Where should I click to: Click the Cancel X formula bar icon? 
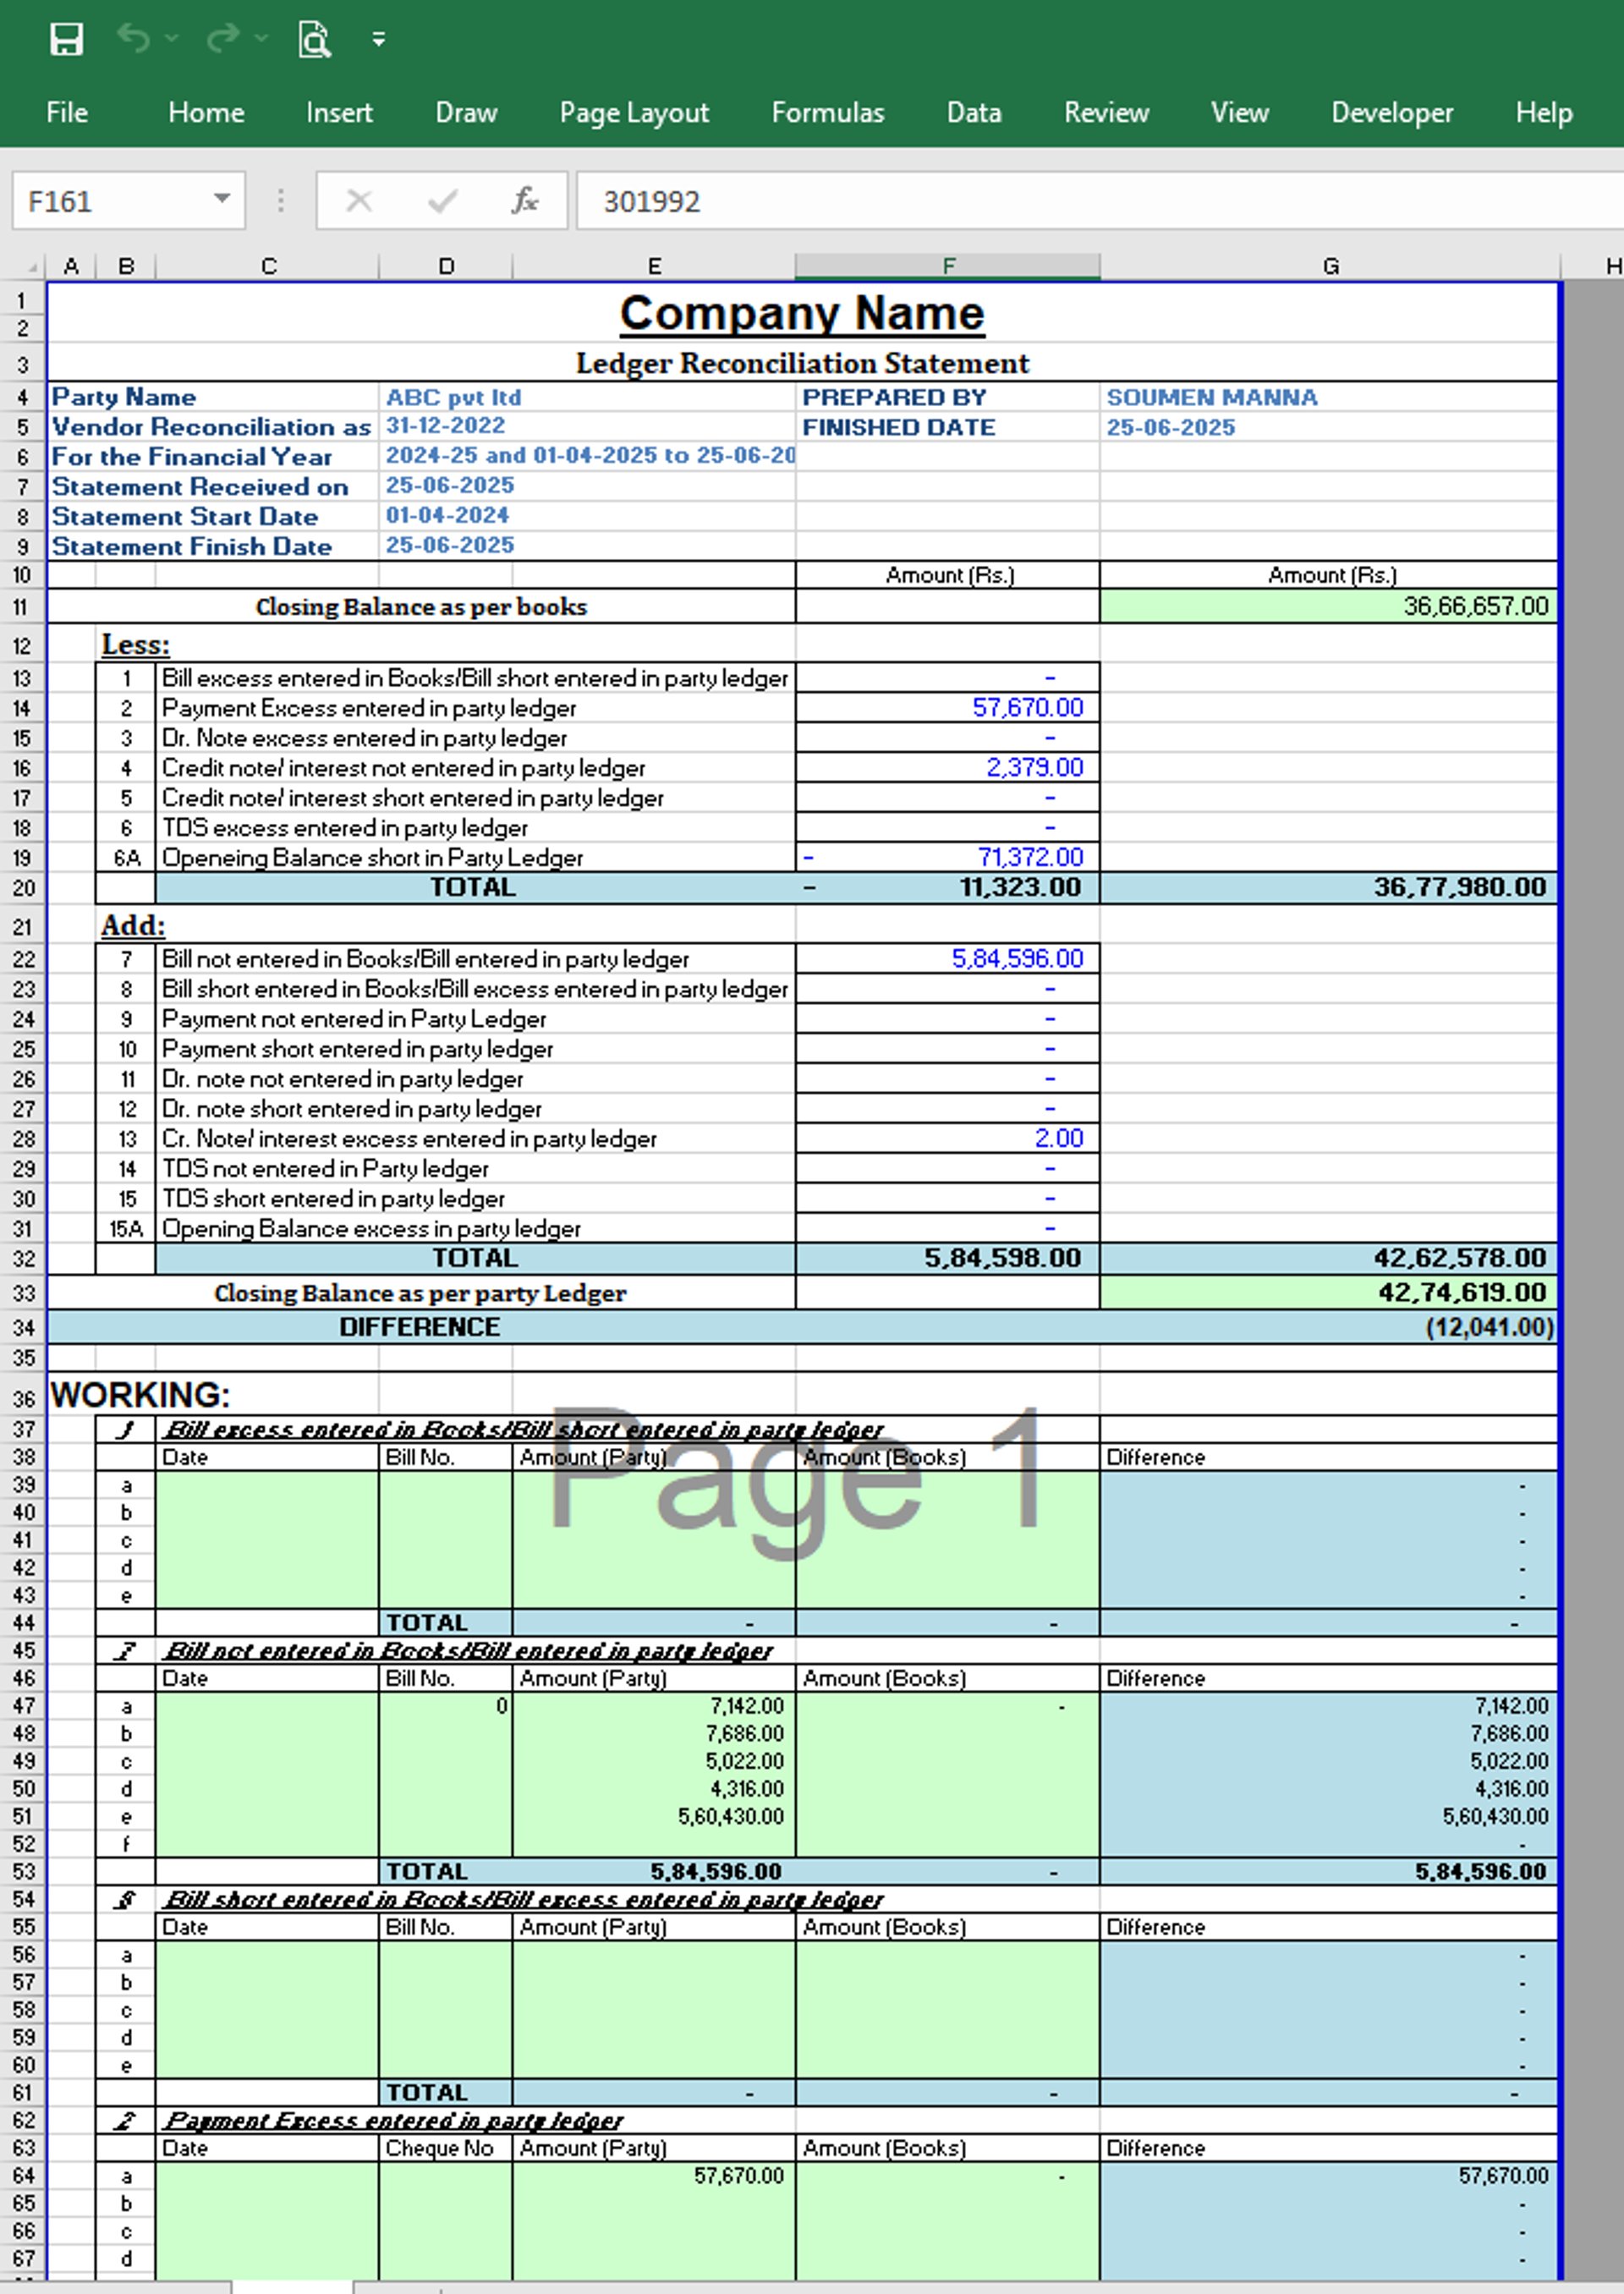pyautogui.click(x=358, y=201)
